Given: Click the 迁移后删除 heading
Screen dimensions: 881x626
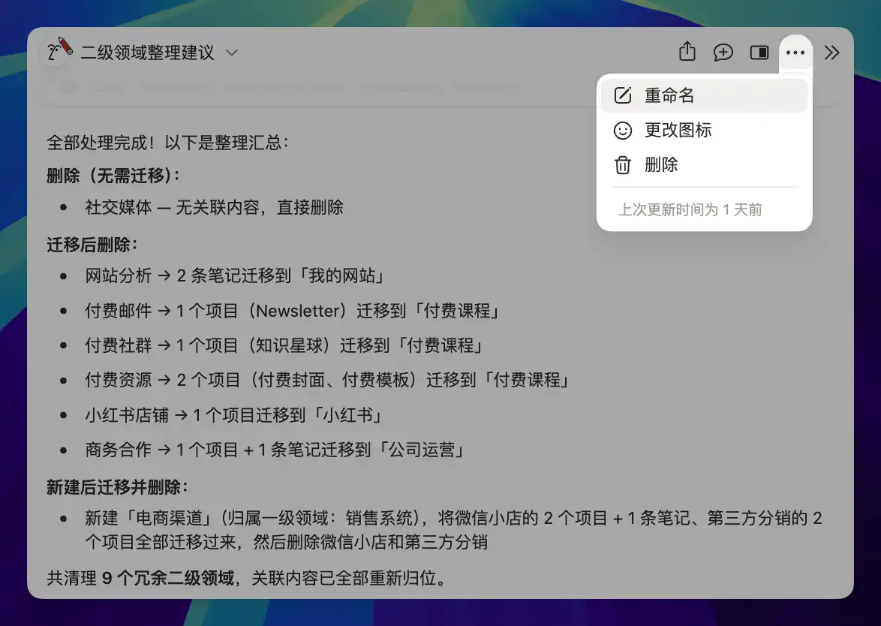Looking at the screenshot, I should (92, 245).
